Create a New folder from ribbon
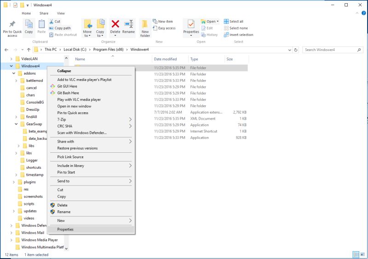368x259 pixels. tap(145, 28)
